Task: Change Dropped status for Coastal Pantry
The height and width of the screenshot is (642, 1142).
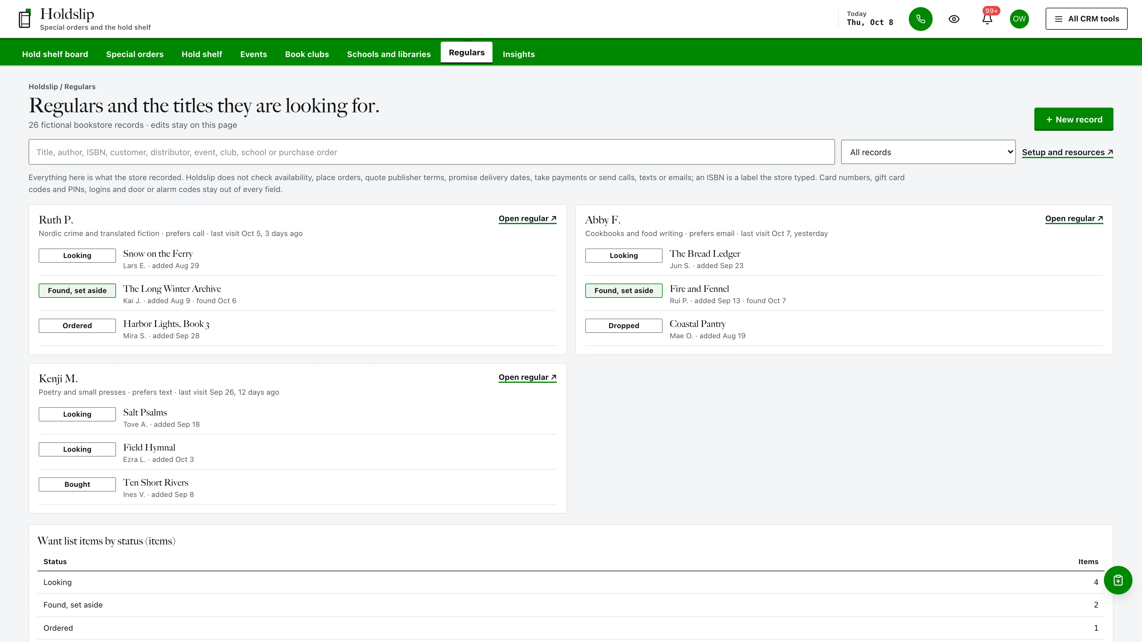Action: (x=623, y=326)
